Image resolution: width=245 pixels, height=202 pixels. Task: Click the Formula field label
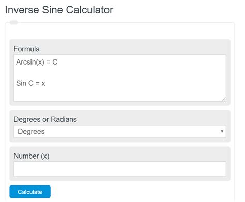tap(26, 49)
